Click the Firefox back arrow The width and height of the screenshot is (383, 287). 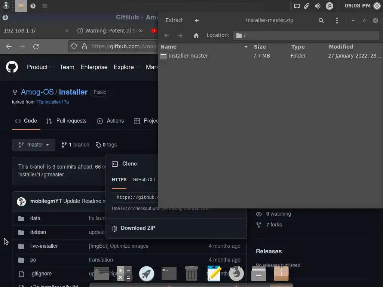(x=9, y=47)
